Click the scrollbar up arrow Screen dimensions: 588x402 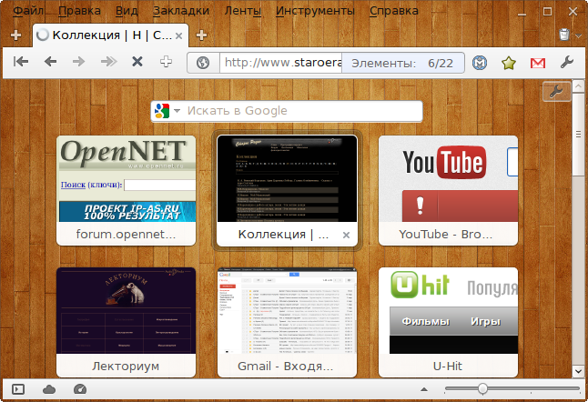[578, 87]
